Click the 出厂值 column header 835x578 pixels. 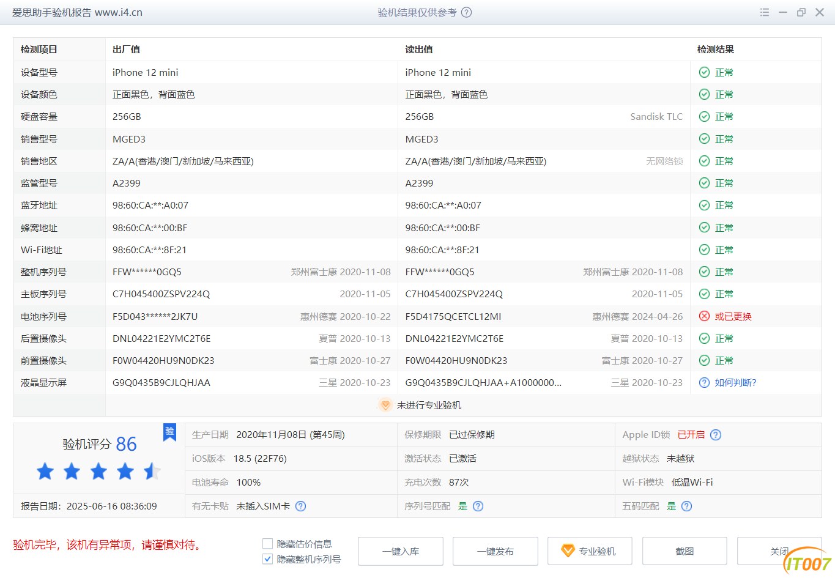tap(127, 50)
